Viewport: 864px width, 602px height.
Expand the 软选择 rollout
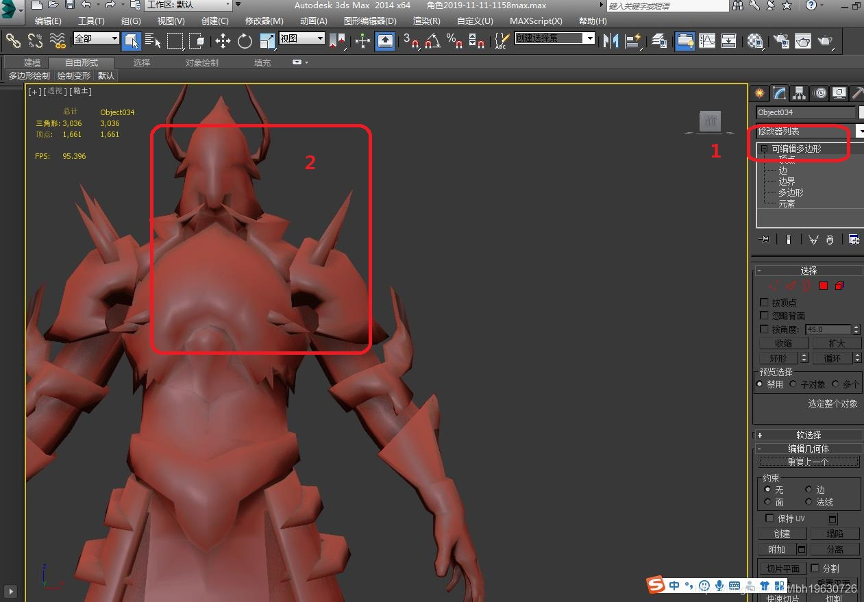[809, 435]
